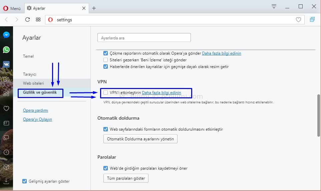The height and width of the screenshot is (191, 321).
Task: Click Tüm parolaları göster button
Action: tap(126, 178)
